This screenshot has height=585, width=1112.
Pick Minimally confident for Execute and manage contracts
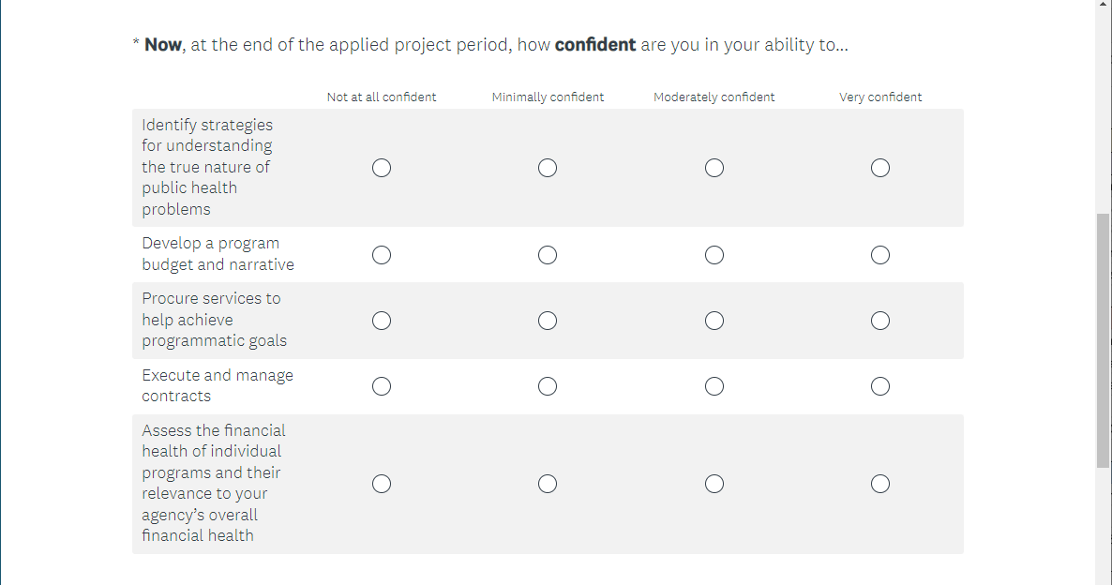[x=548, y=386]
